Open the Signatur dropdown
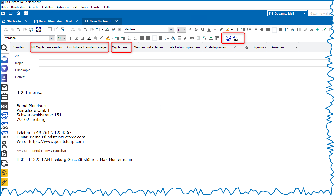 (x=259, y=47)
